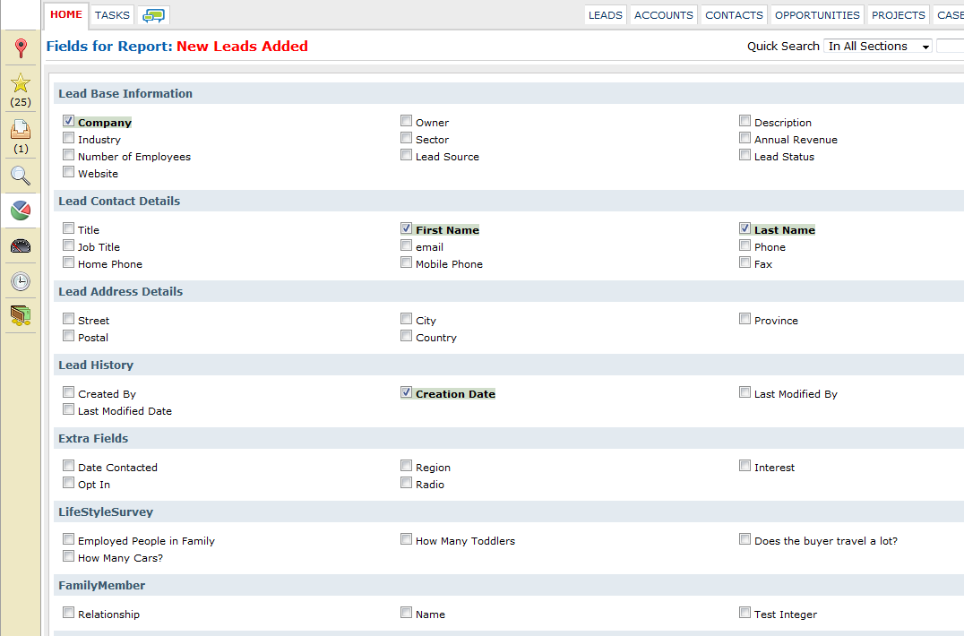The image size is (964, 636).
Task: Tick the Lead Status checkbox
Action: [745, 156]
